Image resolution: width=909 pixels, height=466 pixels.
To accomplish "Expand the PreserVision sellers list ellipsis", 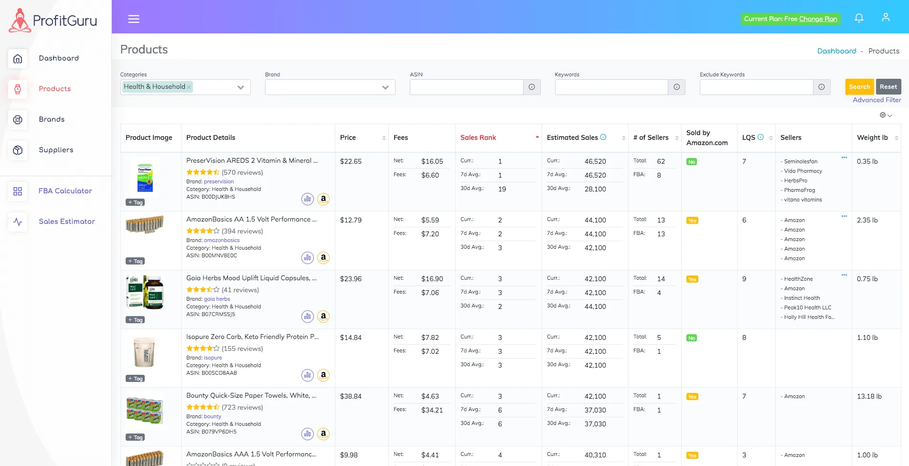I will click(844, 158).
